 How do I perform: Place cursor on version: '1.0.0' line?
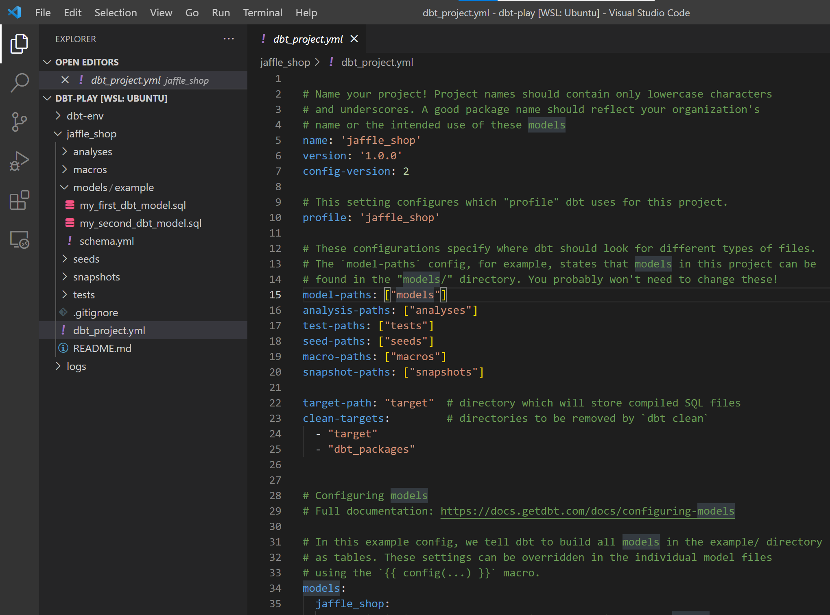pos(352,156)
